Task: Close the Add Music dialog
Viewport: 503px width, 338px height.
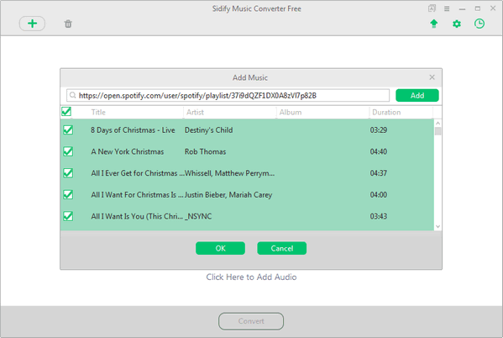Action: click(x=432, y=77)
